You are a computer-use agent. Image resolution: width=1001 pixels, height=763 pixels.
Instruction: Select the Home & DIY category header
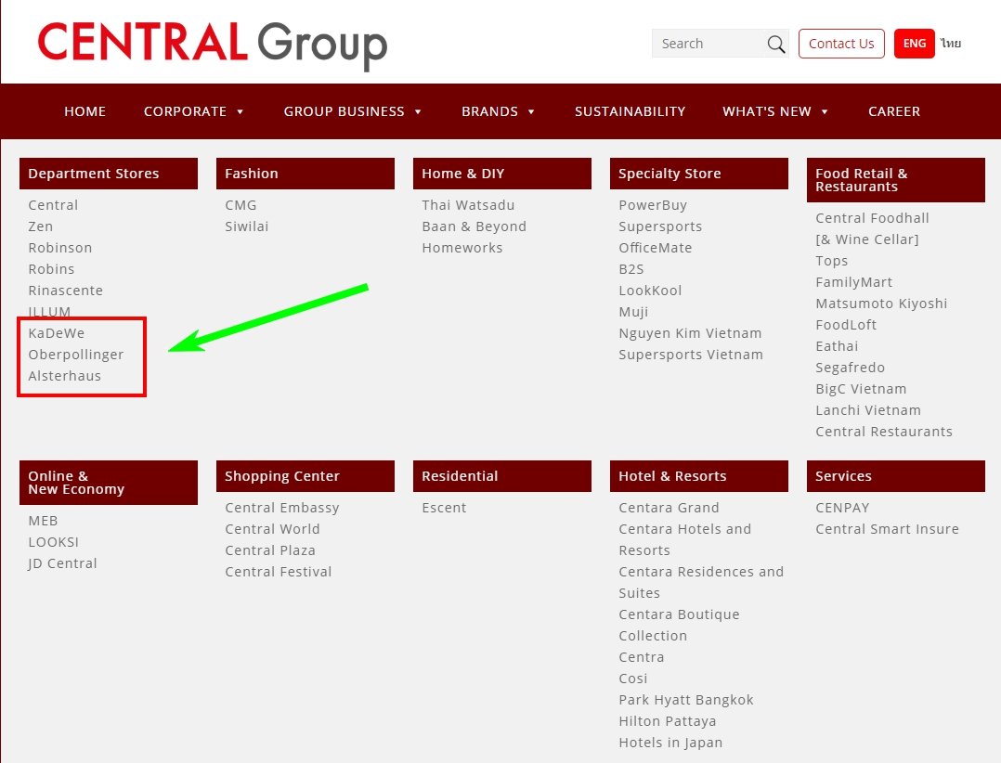pos(501,174)
